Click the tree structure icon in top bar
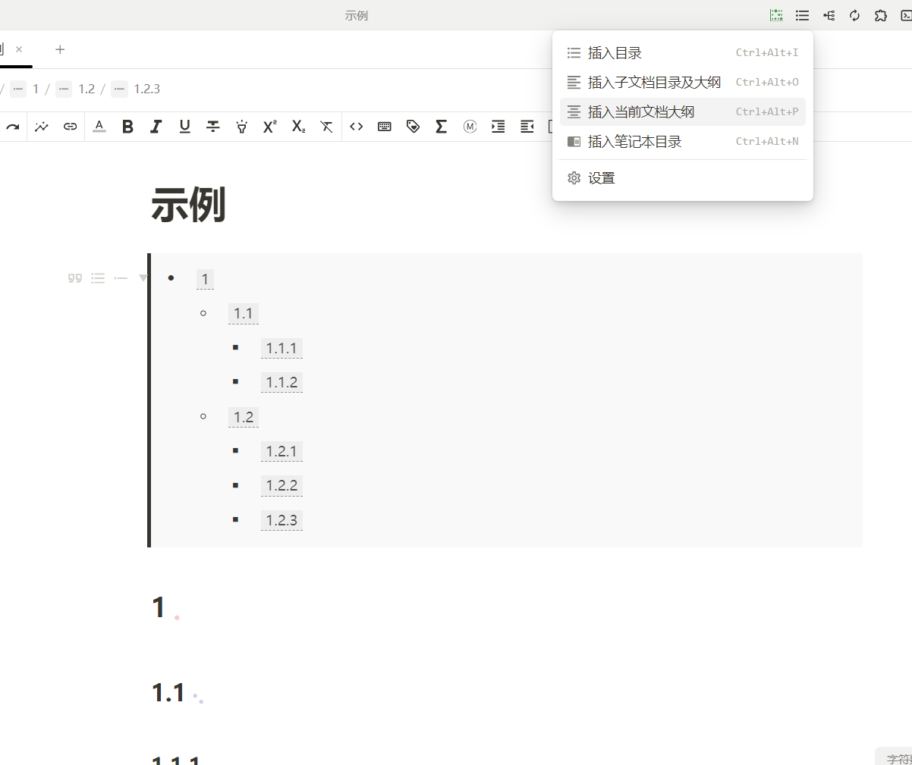Image resolution: width=912 pixels, height=765 pixels. [829, 15]
